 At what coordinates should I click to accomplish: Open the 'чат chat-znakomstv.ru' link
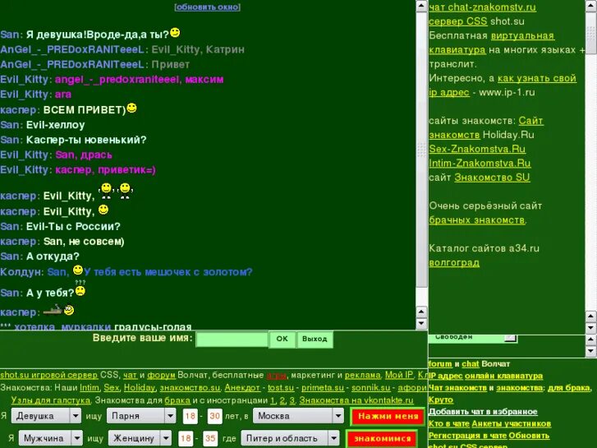point(482,7)
